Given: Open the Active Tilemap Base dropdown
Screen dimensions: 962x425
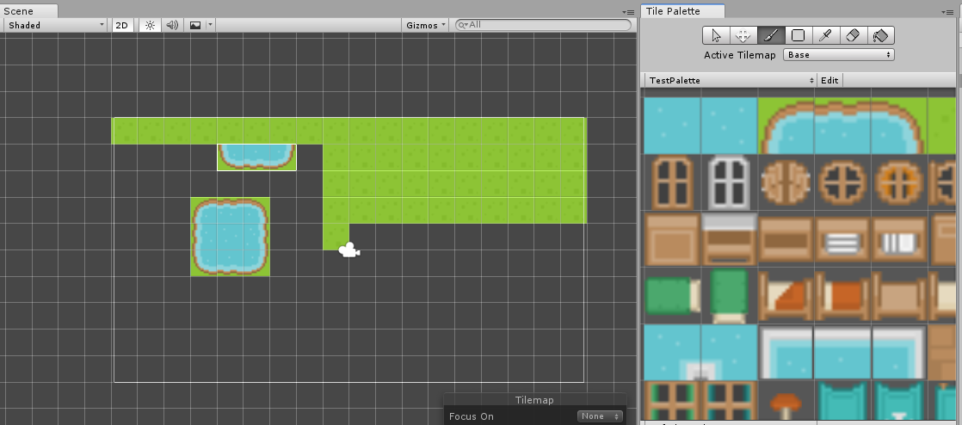Looking at the screenshot, I should (x=839, y=55).
